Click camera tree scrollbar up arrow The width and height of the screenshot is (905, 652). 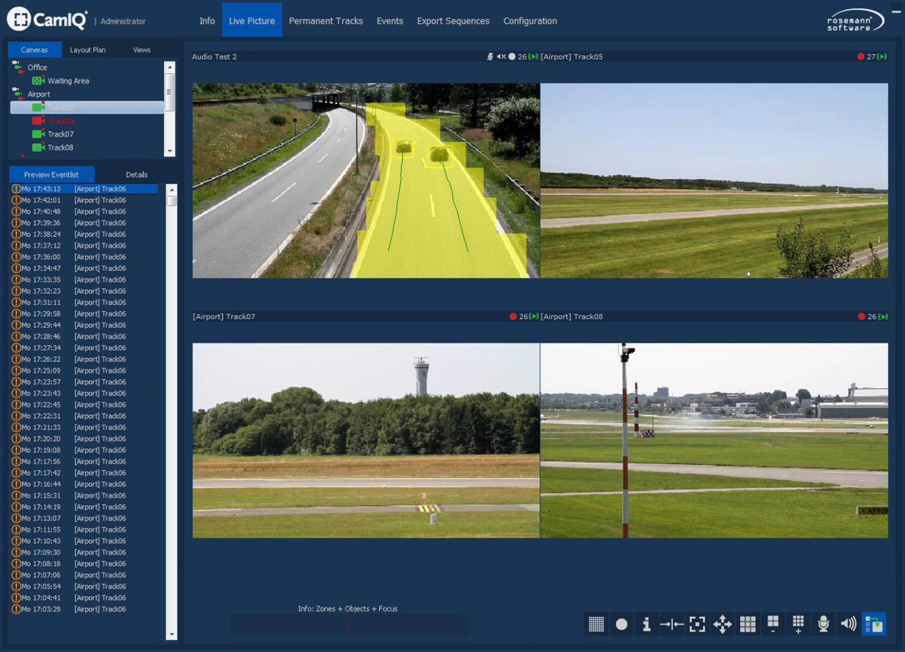(x=170, y=67)
